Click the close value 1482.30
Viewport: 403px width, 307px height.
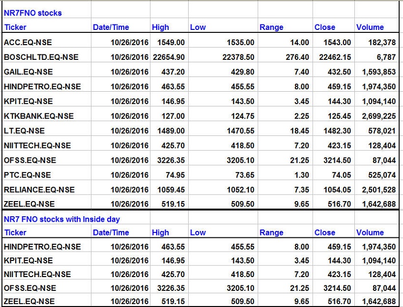[x=335, y=131]
